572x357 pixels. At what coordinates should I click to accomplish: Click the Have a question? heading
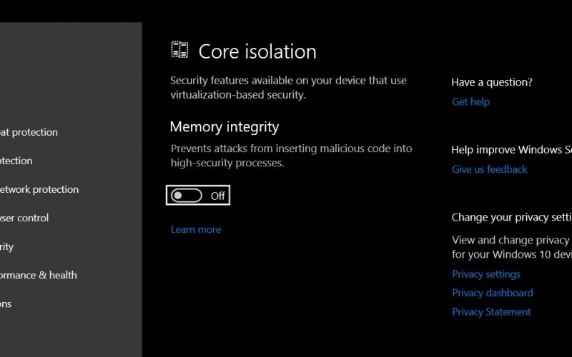(492, 82)
